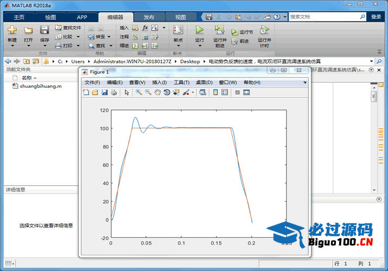The width and height of the screenshot is (388, 271).
Task: Switch to the 绘图 ribbon tab
Action: tap(50, 17)
